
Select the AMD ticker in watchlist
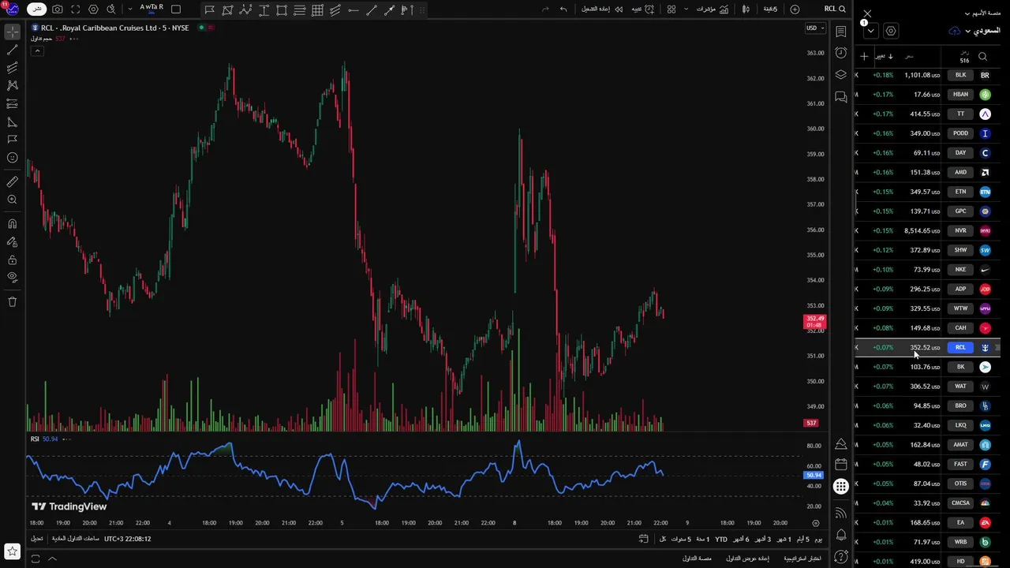(x=960, y=172)
